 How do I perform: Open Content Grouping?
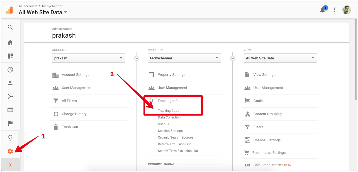pos(267,114)
